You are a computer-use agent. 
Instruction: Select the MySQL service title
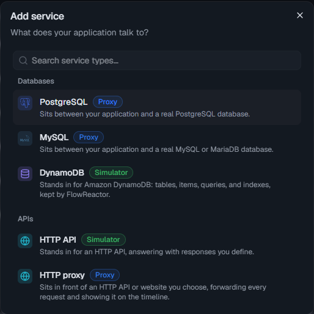coord(54,137)
